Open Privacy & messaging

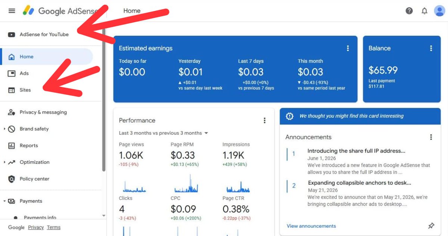(x=43, y=112)
